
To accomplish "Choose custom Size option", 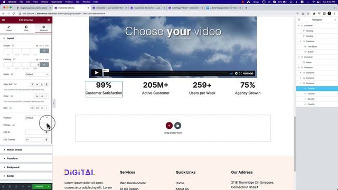I will (46, 108).
